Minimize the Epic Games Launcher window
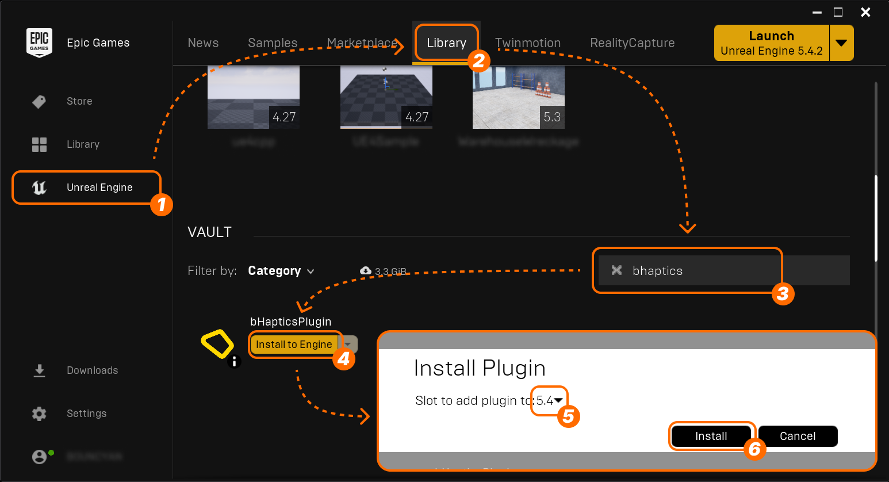This screenshot has width=889, height=482. coord(817,12)
